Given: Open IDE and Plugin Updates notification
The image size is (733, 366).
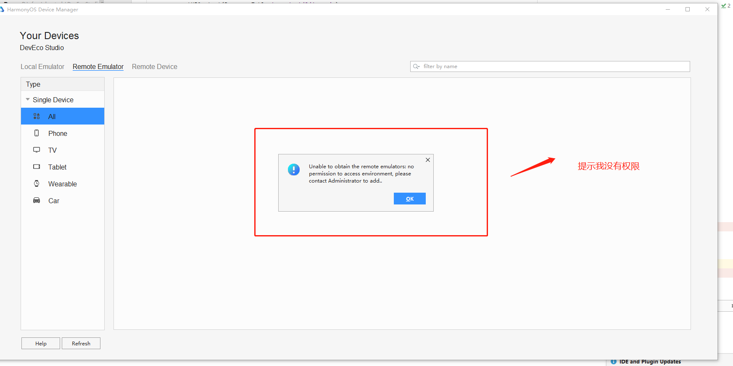Looking at the screenshot, I should click(650, 362).
